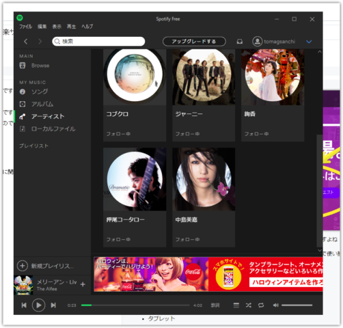
Task: Open Browse in the sidebar
Action: click(40, 66)
